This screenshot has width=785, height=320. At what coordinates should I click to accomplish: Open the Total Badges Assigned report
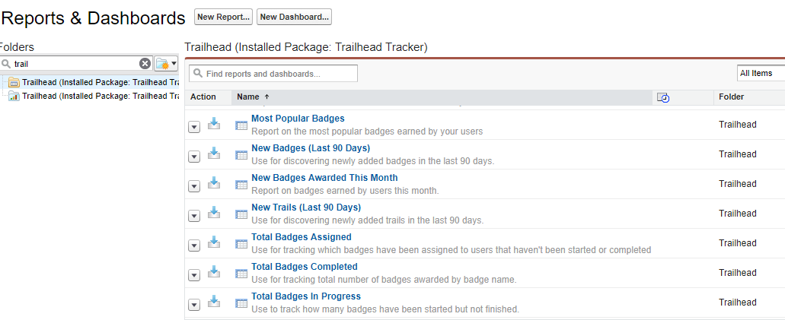pos(302,237)
